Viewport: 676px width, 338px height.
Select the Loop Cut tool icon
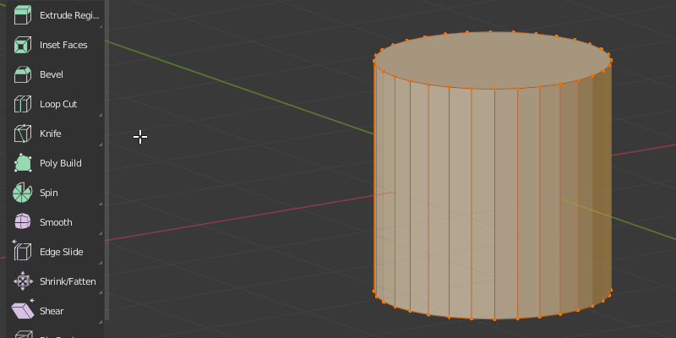pyautogui.click(x=23, y=104)
